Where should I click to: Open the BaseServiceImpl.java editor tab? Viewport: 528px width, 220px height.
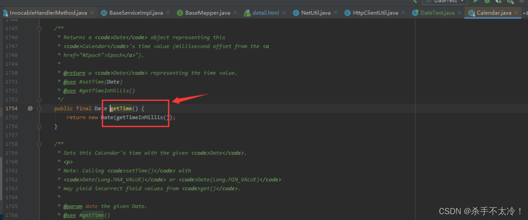(136, 13)
